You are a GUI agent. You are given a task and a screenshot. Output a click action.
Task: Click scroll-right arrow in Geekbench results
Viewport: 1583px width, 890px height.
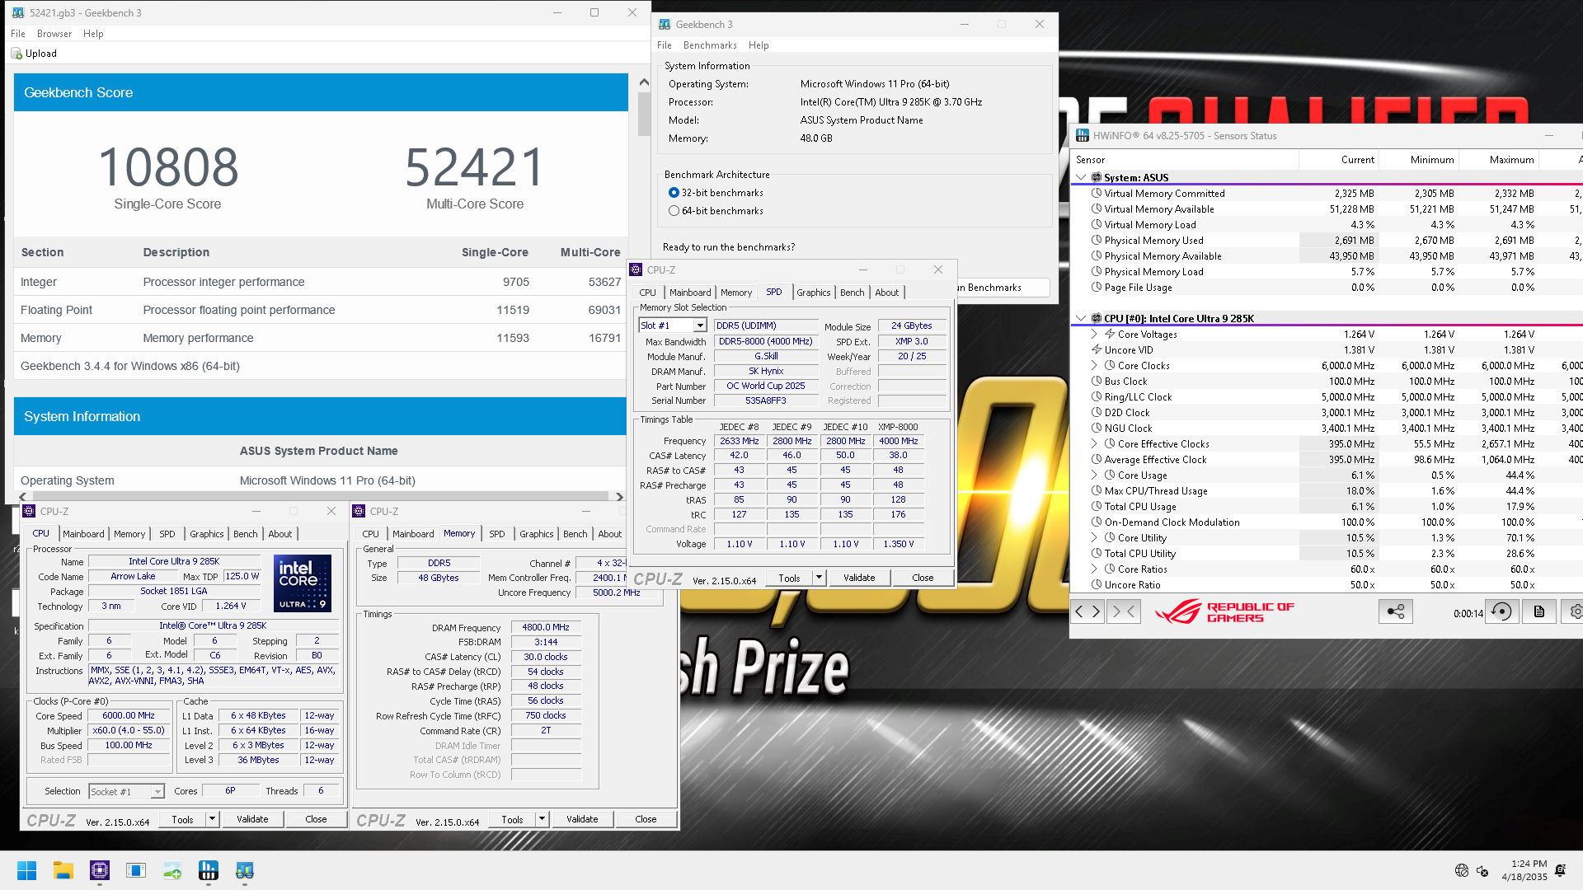coord(620,496)
